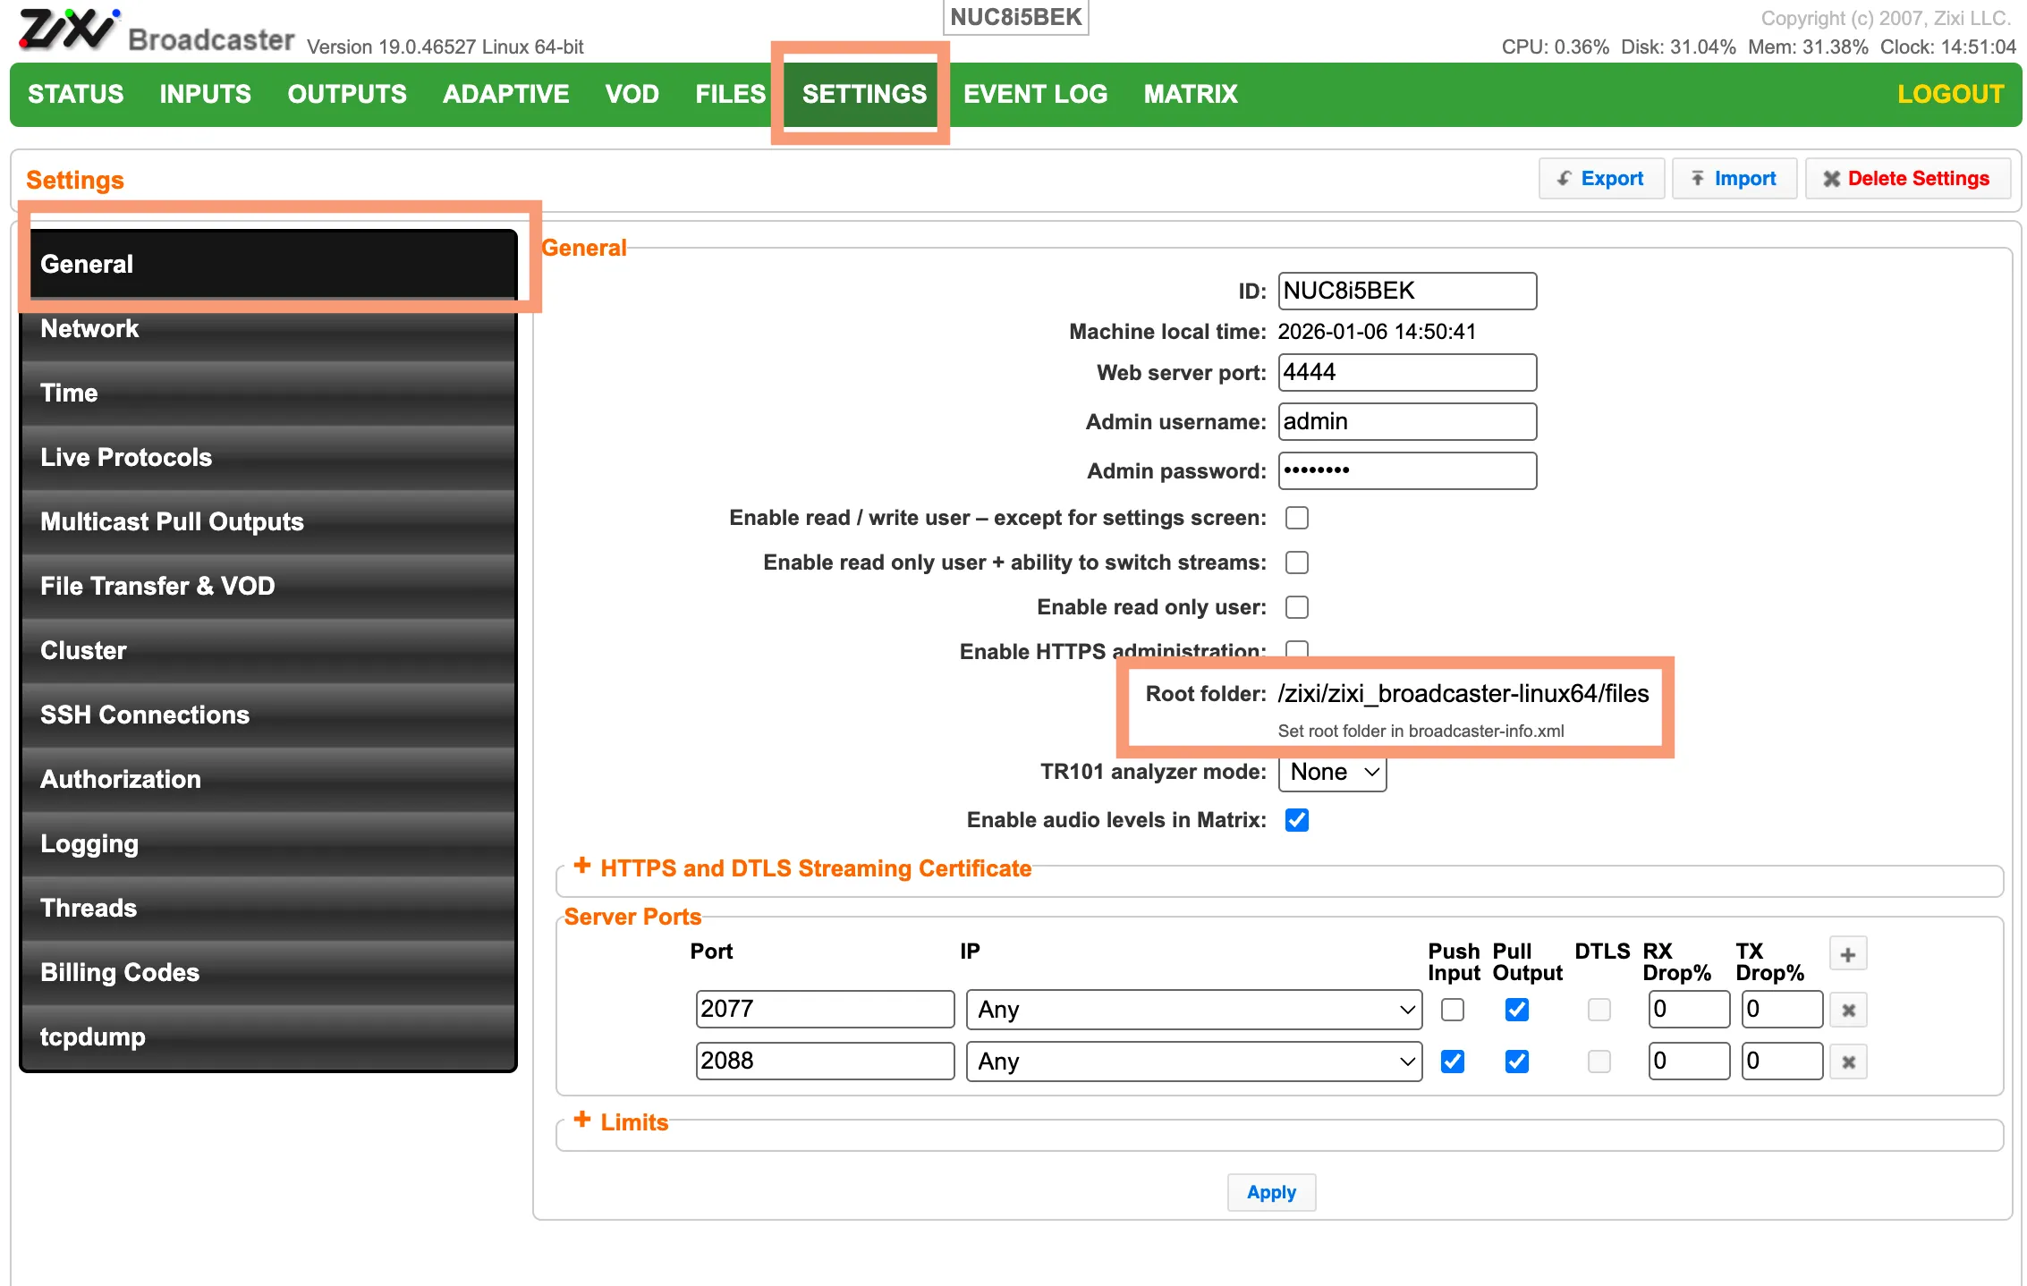This screenshot has width=2027, height=1286.
Task: Open SSH Connections settings
Action: point(268,715)
